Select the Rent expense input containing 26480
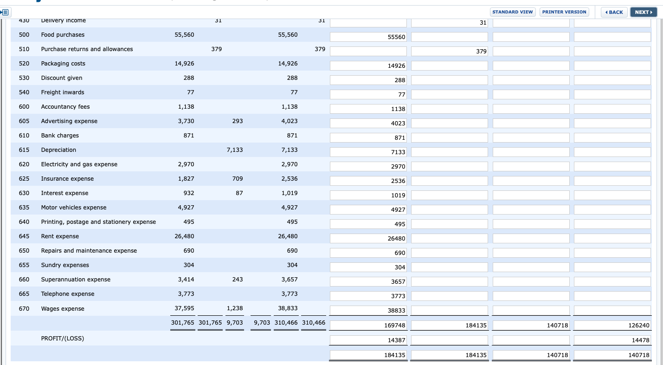 click(x=368, y=239)
